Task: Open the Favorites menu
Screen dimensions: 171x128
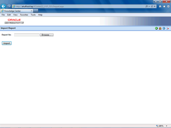Action: [x=24, y=15]
